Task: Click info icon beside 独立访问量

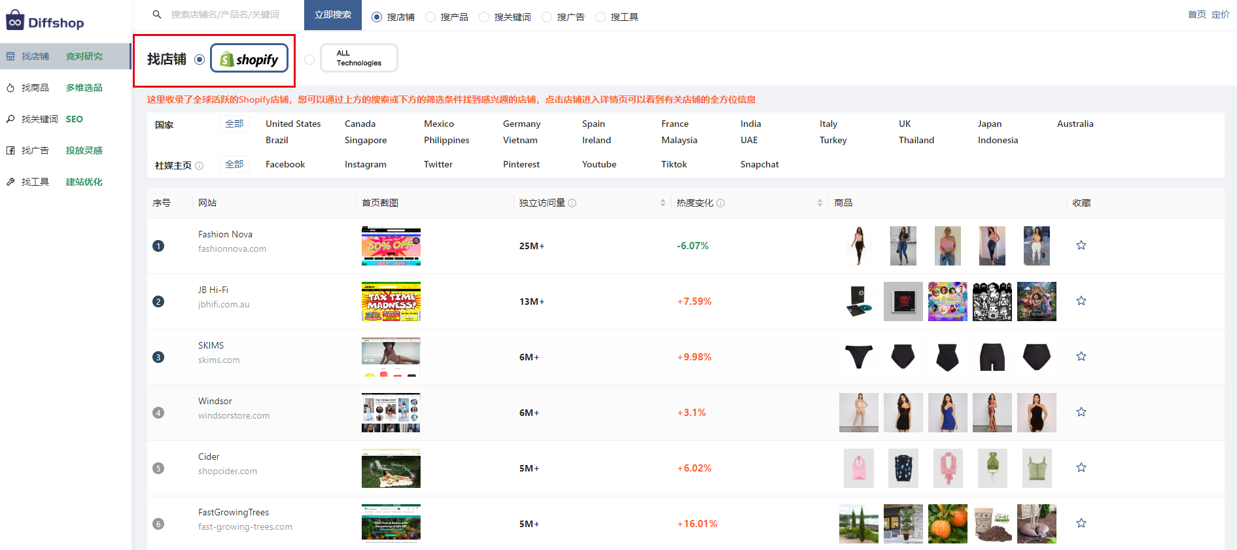Action: (x=572, y=203)
